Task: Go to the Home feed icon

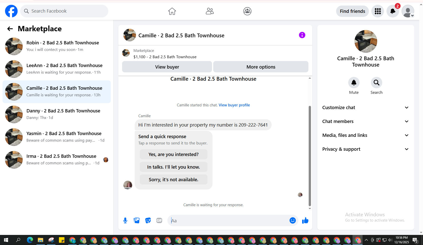Action: (x=172, y=11)
